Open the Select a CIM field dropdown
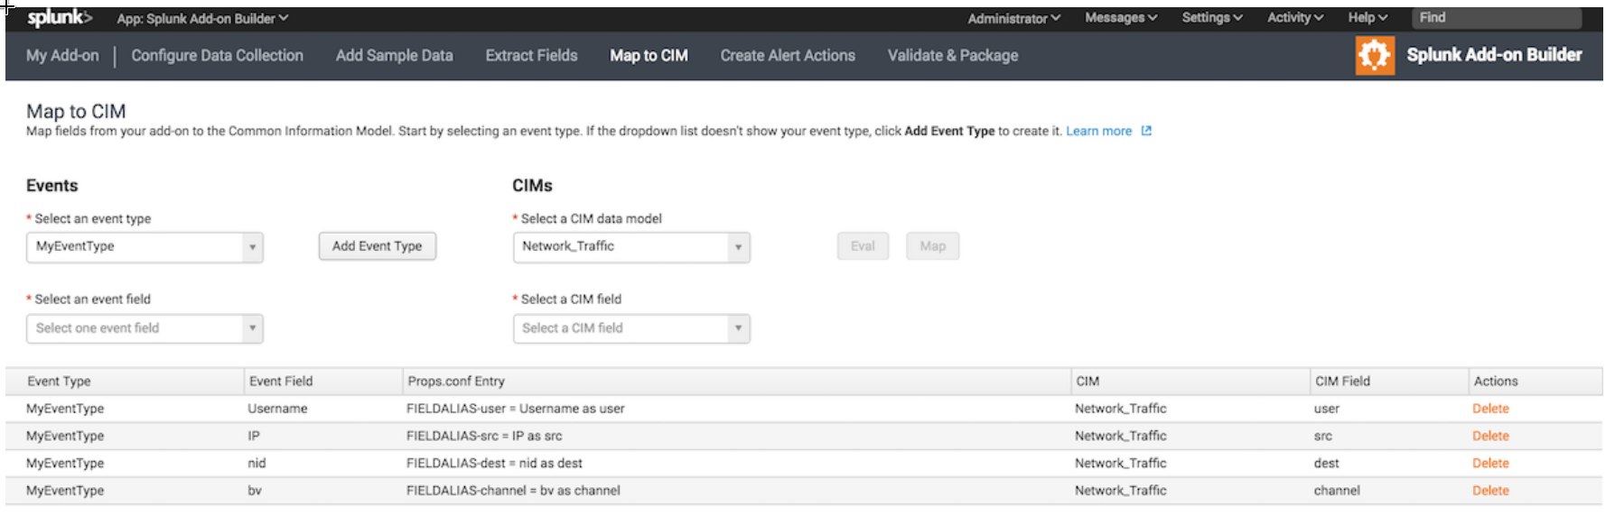Image resolution: width=1615 pixels, height=516 pixels. point(631,328)
